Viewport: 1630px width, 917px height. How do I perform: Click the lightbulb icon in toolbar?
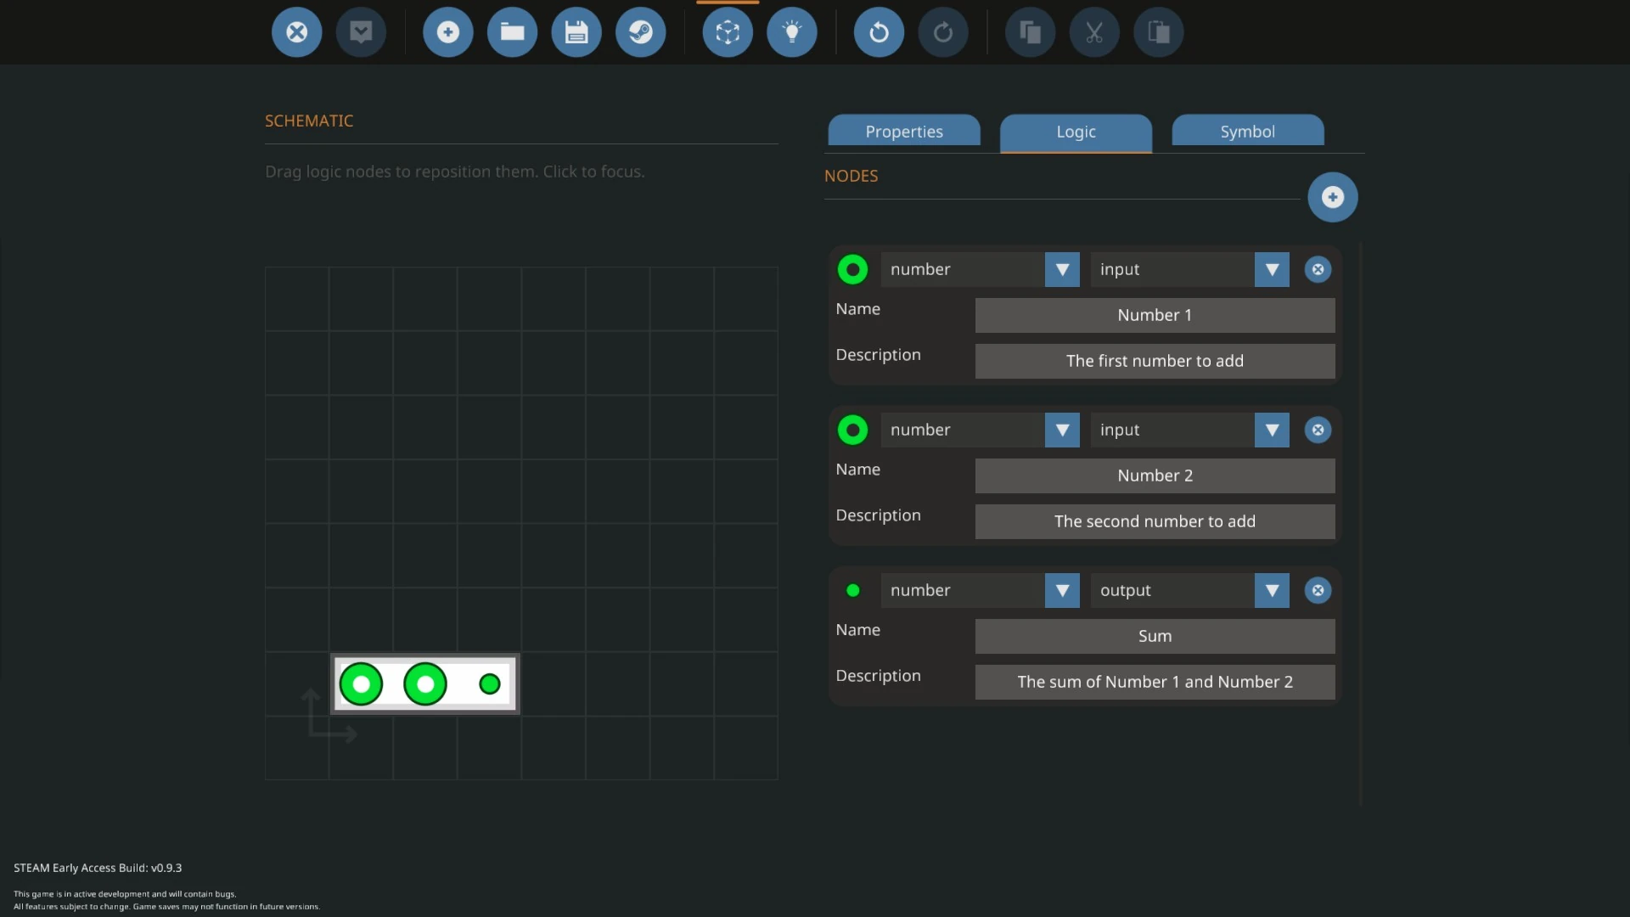tap(791, 32)
